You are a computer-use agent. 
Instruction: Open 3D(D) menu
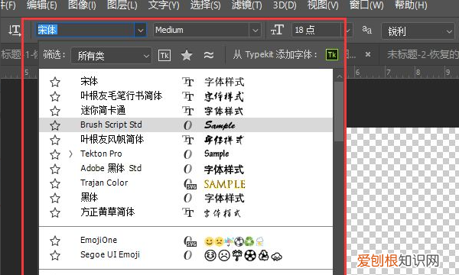point(285,5)
